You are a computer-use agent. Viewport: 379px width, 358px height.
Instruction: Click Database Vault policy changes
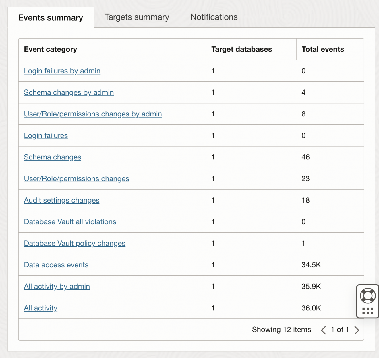click(x=74, y=243)
